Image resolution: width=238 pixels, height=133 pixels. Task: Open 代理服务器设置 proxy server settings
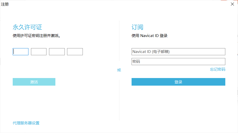tap(26, 123)
